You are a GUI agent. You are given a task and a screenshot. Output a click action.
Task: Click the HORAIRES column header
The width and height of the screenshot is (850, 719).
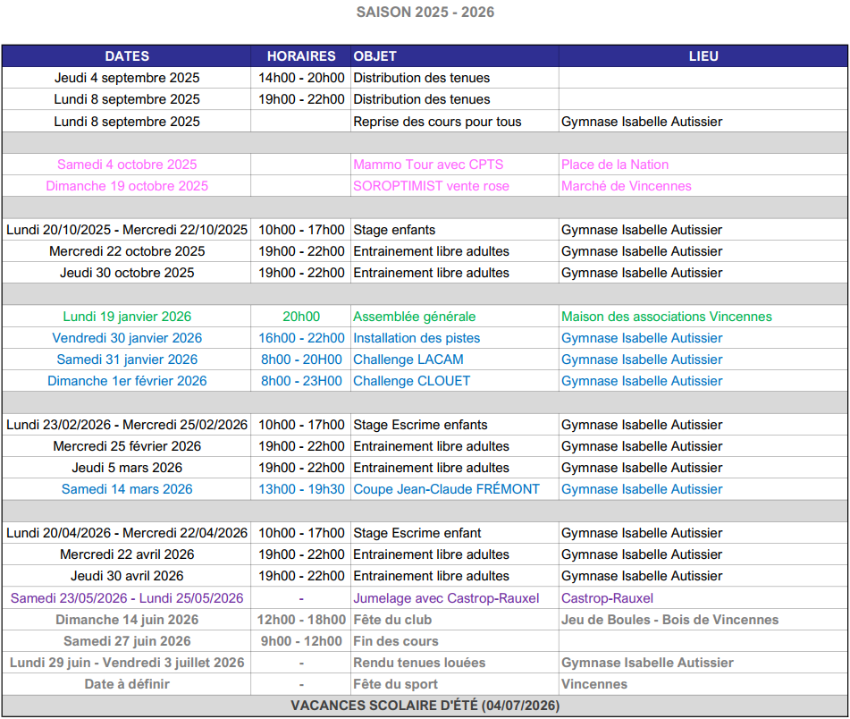[301, 56]
